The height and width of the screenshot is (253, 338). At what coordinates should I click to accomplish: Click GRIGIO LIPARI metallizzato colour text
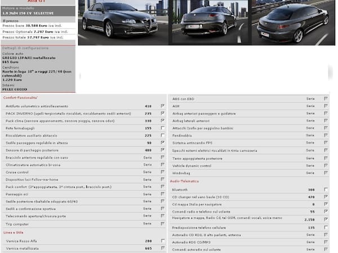pyautogui.click(x=29, y=58)
